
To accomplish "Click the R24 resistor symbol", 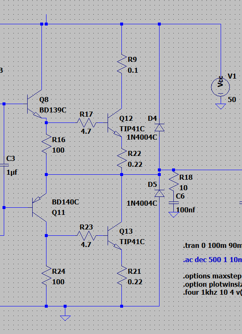I will [x=46, y=275].
